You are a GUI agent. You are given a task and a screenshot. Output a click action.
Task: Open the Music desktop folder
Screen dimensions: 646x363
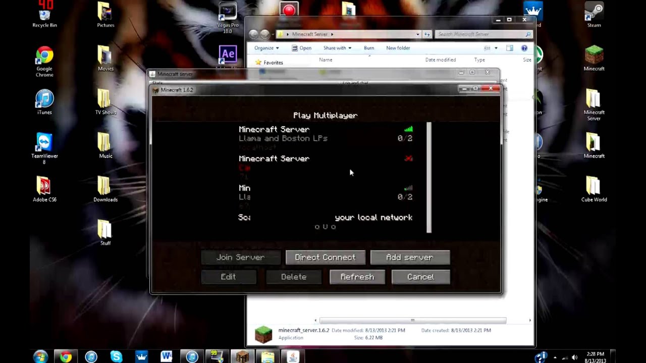(x=105, y=146)
